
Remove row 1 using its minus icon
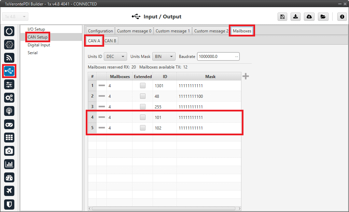102,86
